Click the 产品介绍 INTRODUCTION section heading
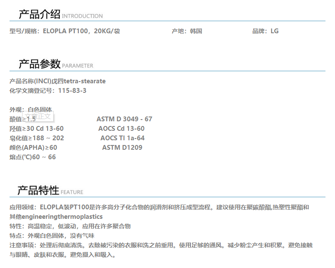Viewport: 335px width, 268px height. coord(60,15)
